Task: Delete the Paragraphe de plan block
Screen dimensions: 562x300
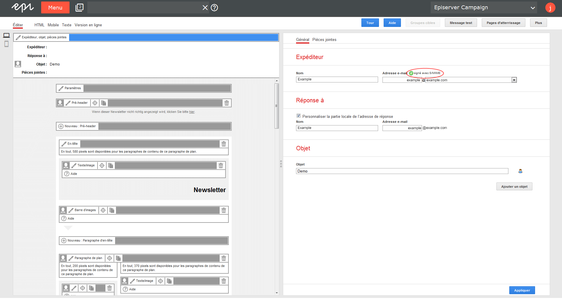Action: pos(224,258)
